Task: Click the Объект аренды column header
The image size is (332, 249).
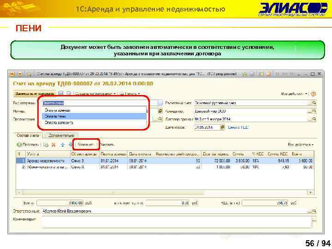Action: pos(84,154)
